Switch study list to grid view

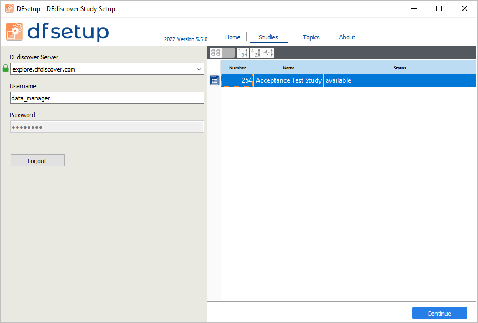point(216,53)
